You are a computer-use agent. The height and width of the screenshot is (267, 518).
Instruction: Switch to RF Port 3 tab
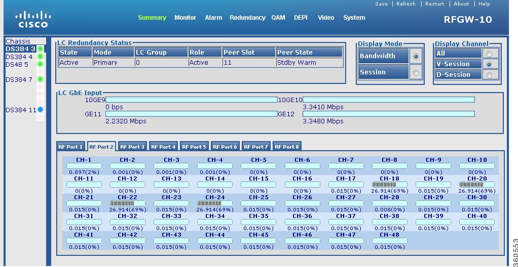[x=132, y=147]
